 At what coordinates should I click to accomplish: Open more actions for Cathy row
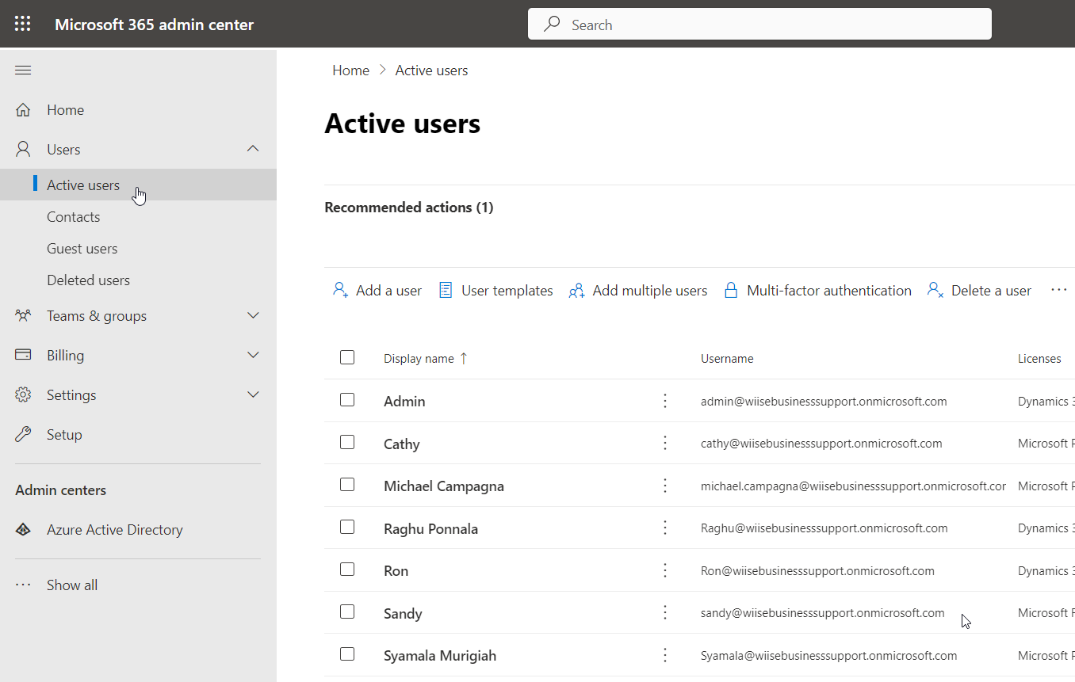pos(665,444)
